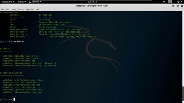184x103 pixels.
Task: Click backdoors/linux86/reverse_tcp line
Action: click(x=20, y=56)
